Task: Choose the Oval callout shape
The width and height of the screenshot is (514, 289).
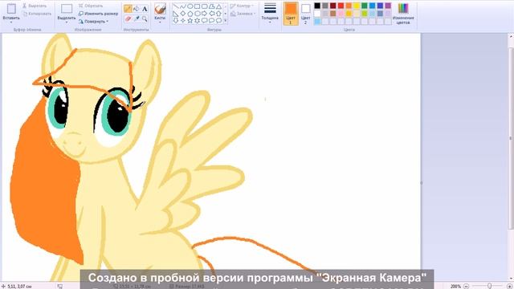Action: tap(212, 21)
